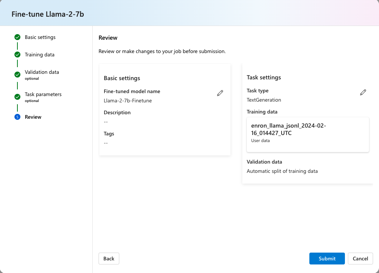This screenshot has width=379, height=273.
Task: Submit the fine-tune job
Action: coord(327,259)
